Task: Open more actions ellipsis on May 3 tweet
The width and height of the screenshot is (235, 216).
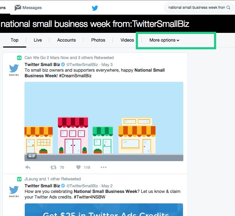Action: point(104,167)
